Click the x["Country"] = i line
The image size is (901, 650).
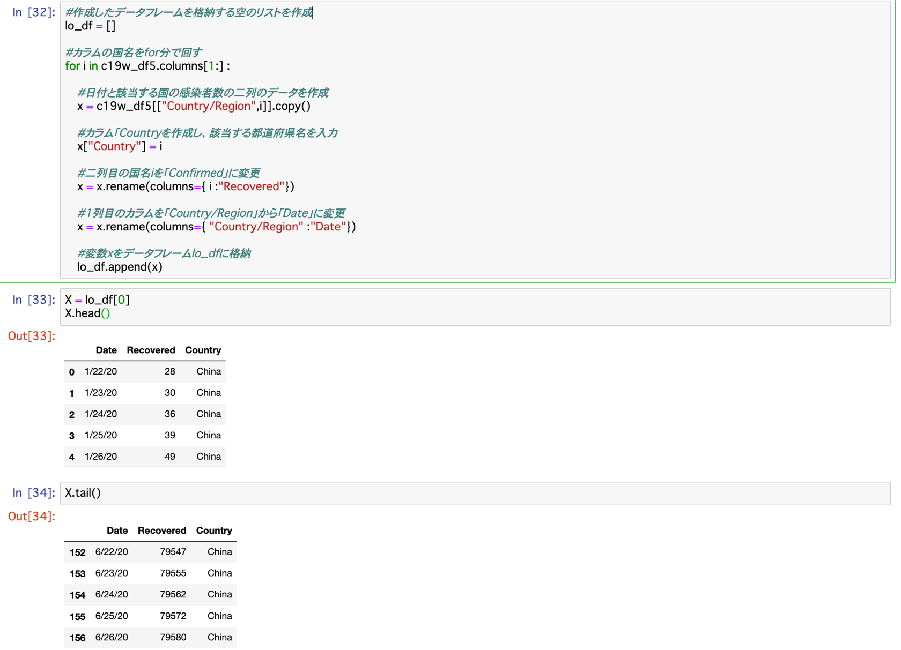pyautogui.click(x=120, y=146)
